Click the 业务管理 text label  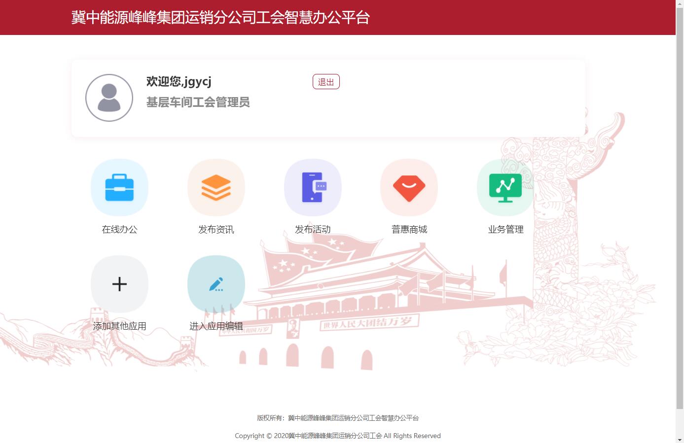pos(505,229)
